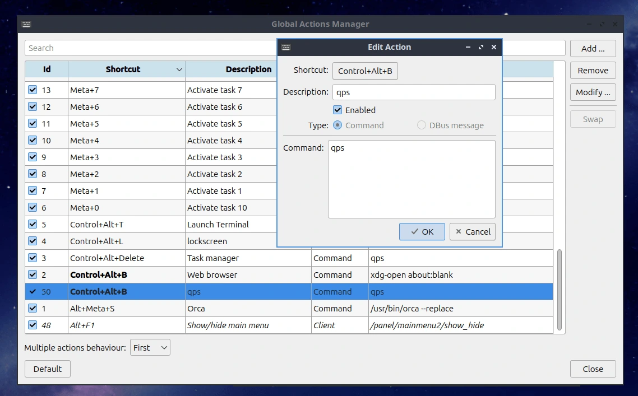638x396 pixels.
Task: Toggle the checkbox for Id 48 row
Action: 33,325
